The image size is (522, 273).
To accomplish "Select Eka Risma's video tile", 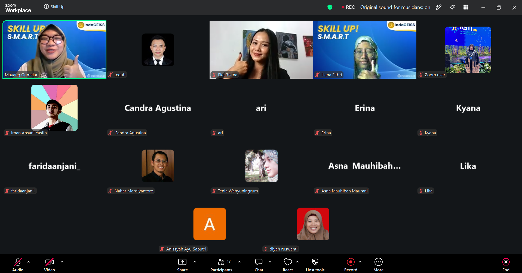I will click(261, 50).
